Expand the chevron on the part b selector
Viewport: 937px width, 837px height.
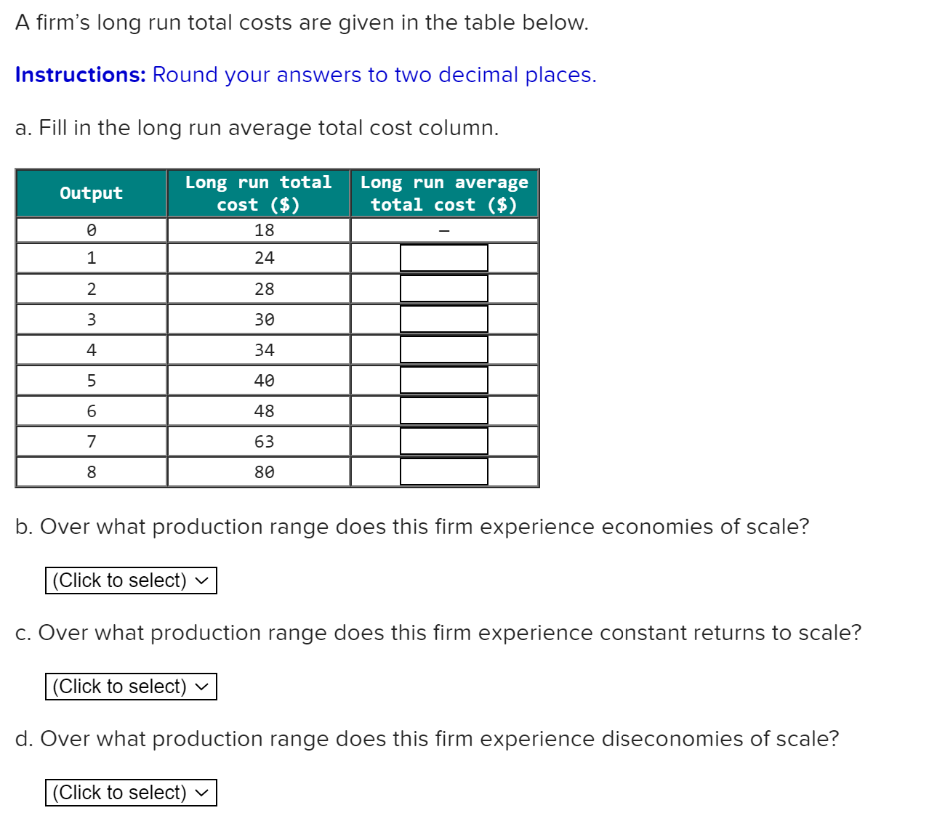pyautogui.click(x=201, y=579)
